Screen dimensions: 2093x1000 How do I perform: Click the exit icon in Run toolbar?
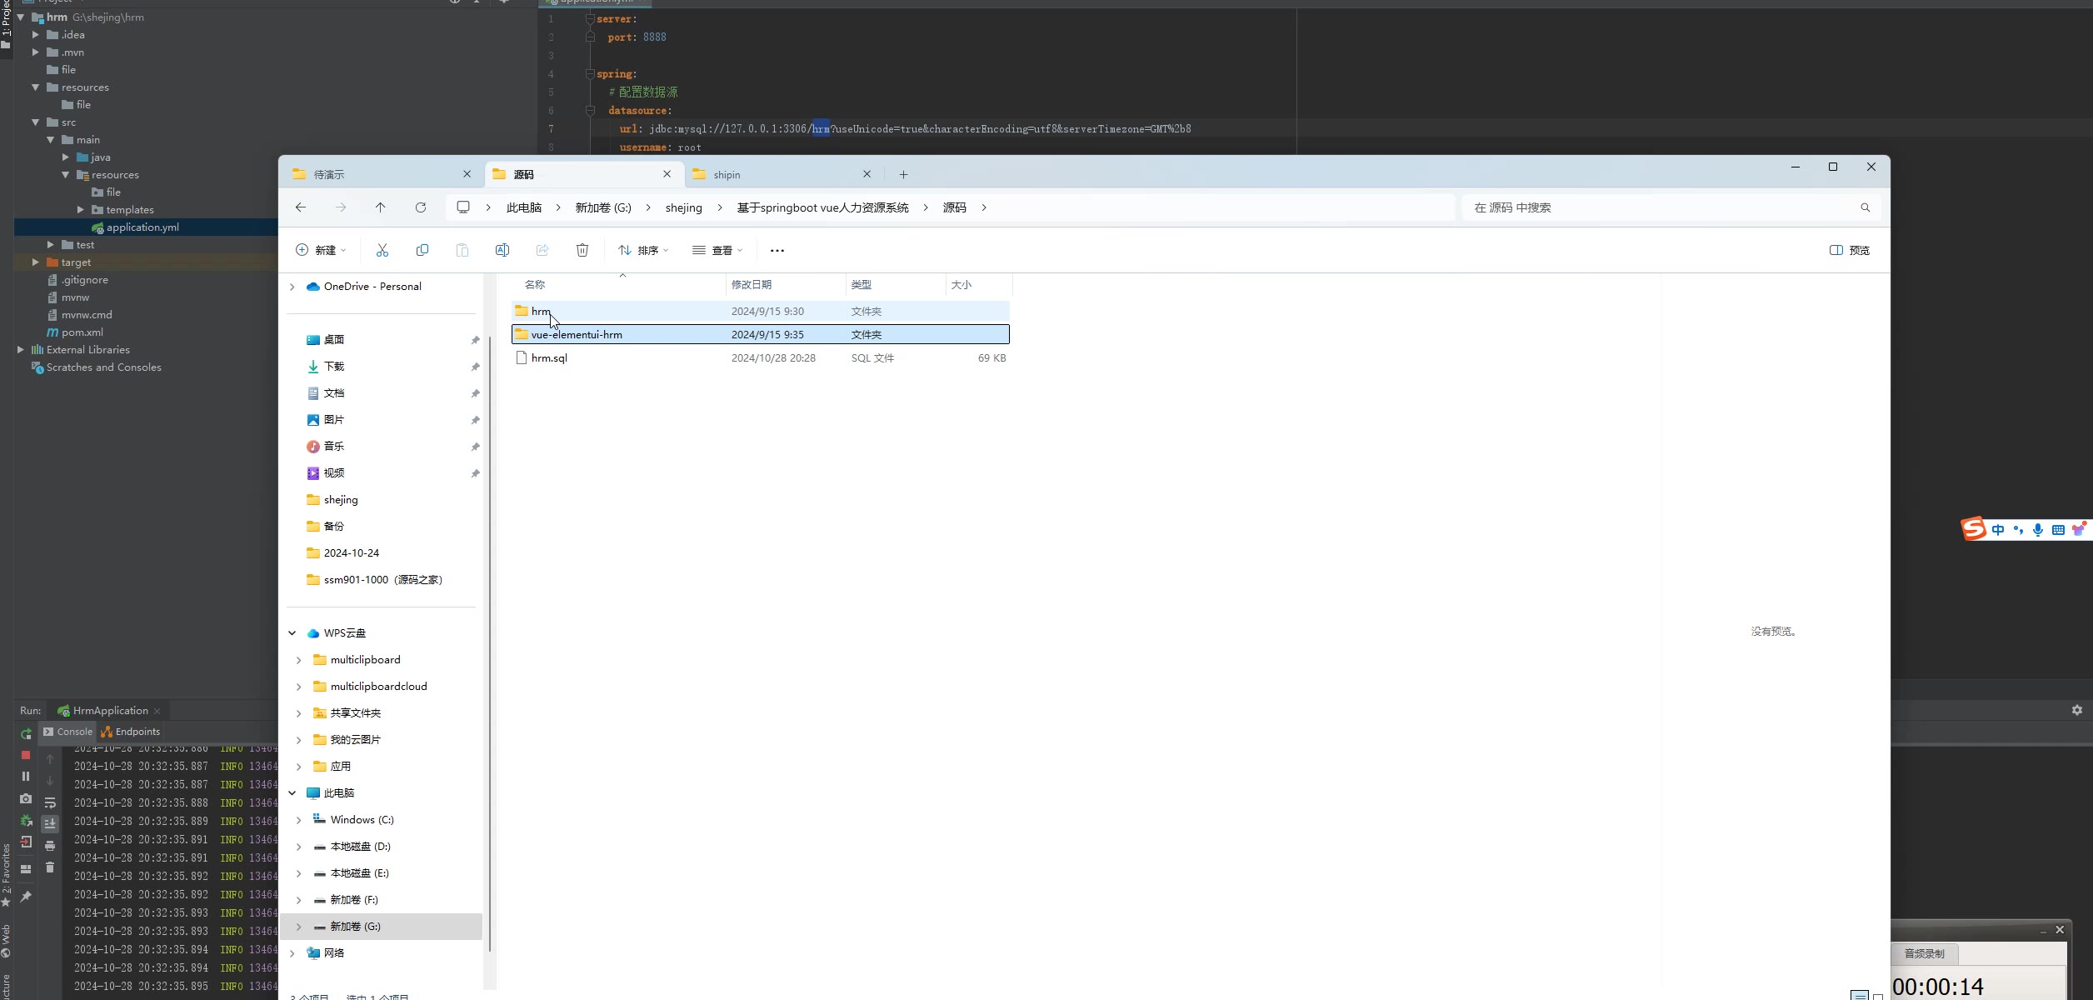26,842
